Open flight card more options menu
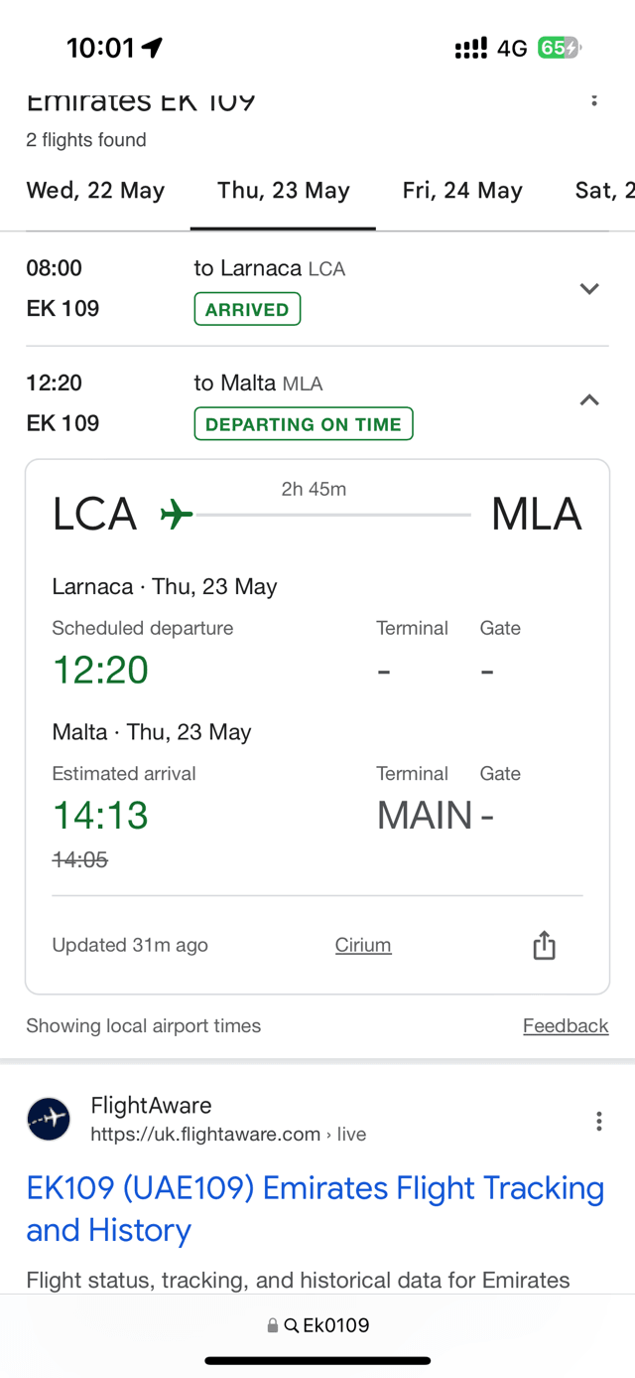 coord(593,99)
